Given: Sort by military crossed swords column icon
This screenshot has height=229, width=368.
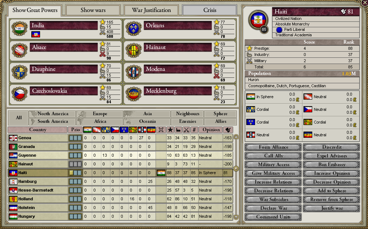Looking at the screenshot, I should (186, 130).
